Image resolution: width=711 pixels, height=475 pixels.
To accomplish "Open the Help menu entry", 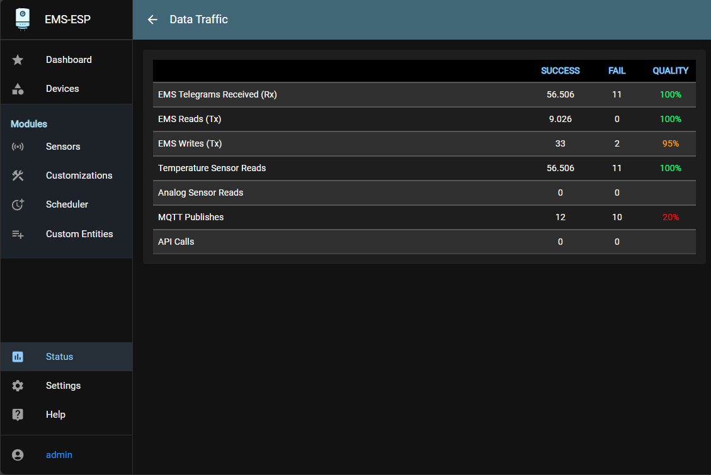I will pos(55,414).
